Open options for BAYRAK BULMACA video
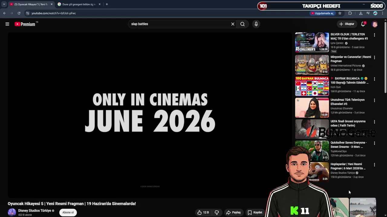The height and width of the screenshot is (217, 387). (x=374, y=79)
